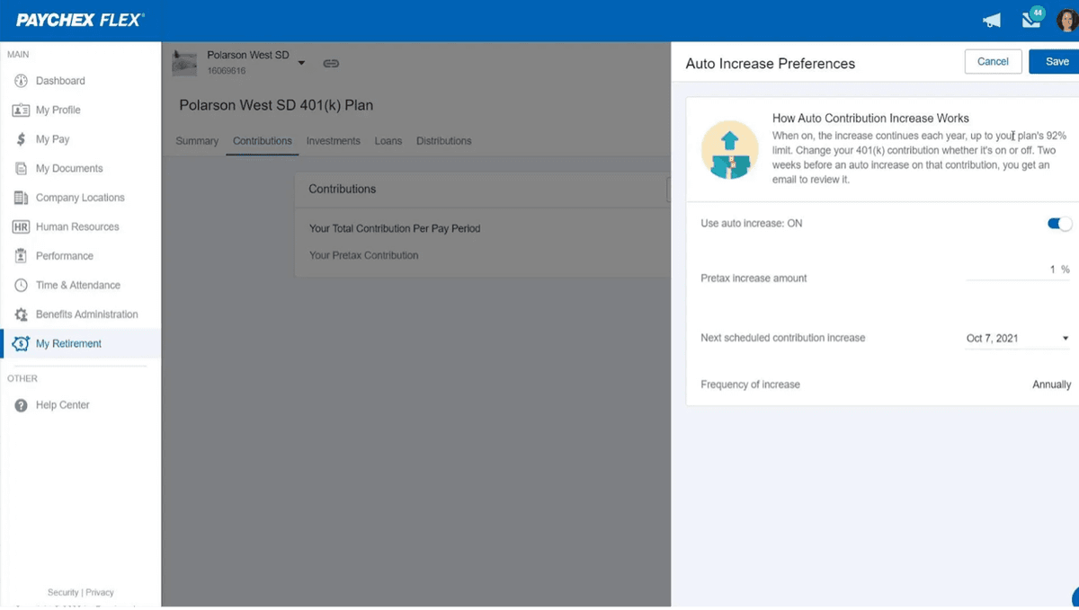
Task: Select the My Pay dollar icon
Action: pos(22,139)
